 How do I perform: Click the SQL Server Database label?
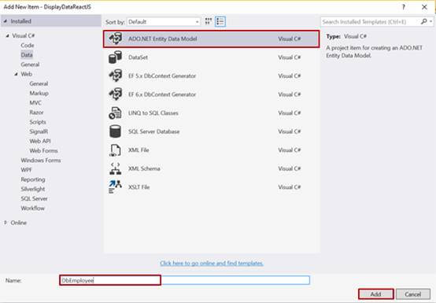tap(153, 131)
